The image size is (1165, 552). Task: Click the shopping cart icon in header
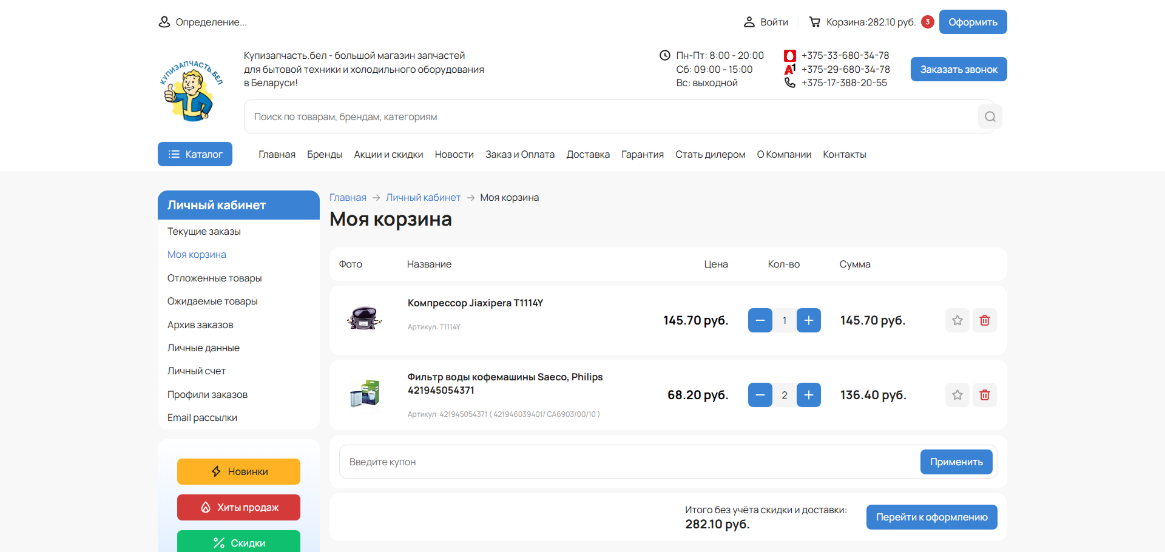click(x=815, y=22)
